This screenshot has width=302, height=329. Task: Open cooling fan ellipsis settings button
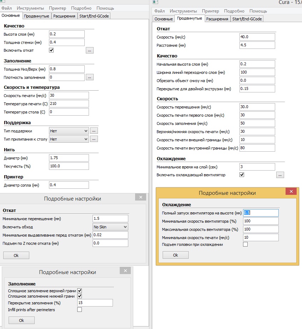pyautogui.click(x=280, y=175)
